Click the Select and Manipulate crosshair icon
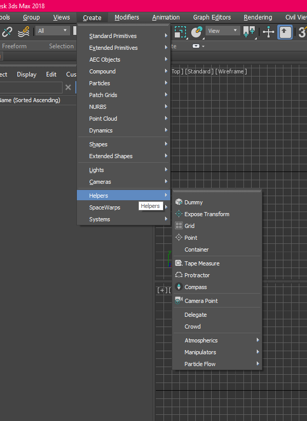307x421 pixels. (x=269, y=32)
